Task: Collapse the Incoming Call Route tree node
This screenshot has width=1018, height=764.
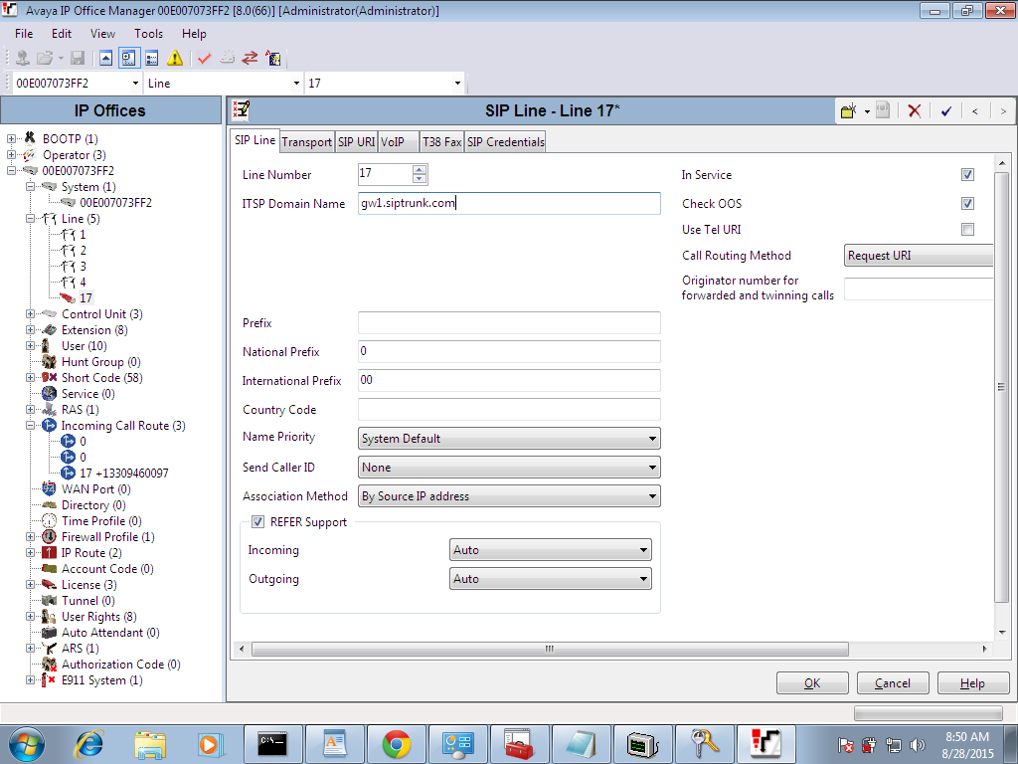Action: click(x=30, y=426)
